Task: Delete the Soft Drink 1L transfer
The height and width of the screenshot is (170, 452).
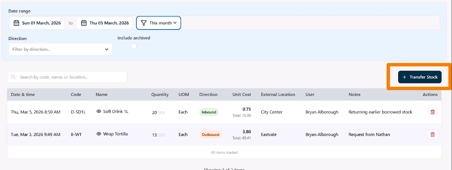Action: click(432, 112)
